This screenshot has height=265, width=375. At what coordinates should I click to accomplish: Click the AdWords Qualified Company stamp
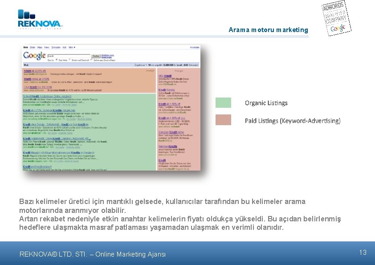[x=336, y=18]
